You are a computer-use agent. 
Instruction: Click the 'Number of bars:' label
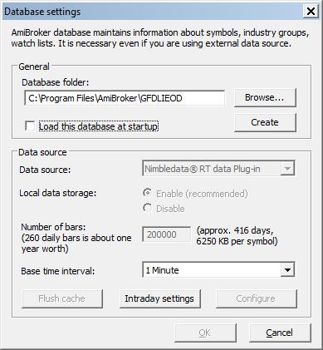pos(53,227)
